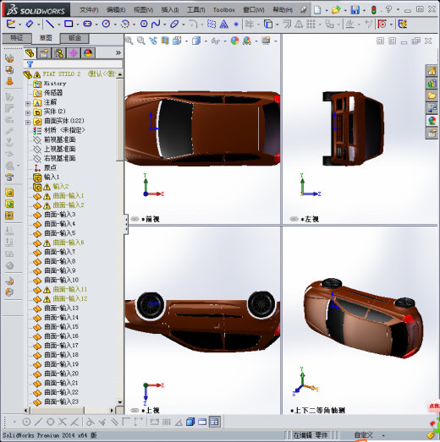Click the Edit Appearance color-ball icon
This screenshot has height=442, width=440.
pyautogui.click(x=234, y=41)
